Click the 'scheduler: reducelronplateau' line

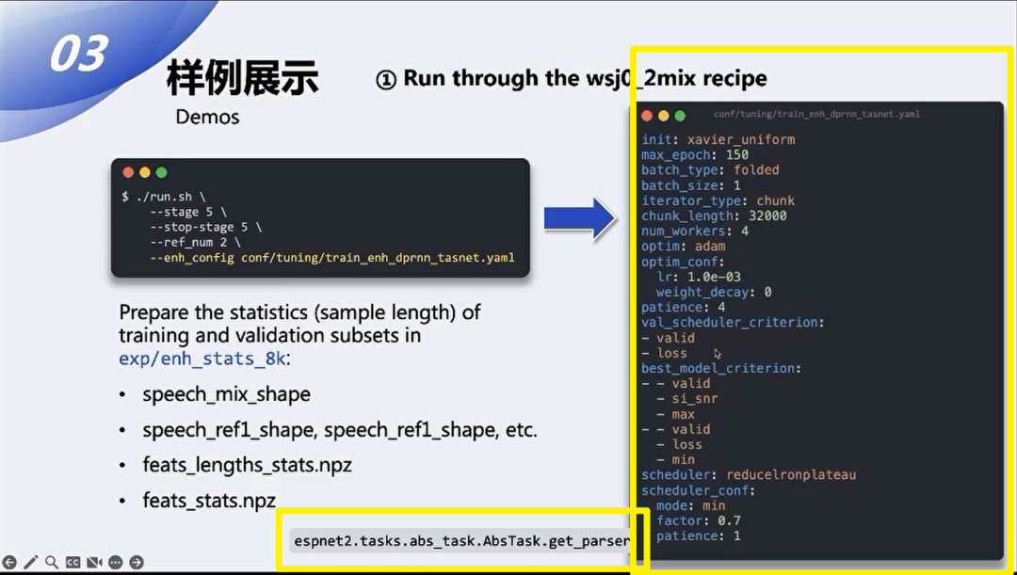[749, 475]
